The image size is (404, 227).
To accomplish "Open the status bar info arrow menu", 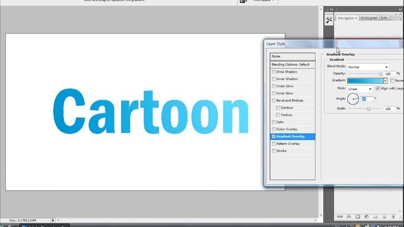I will coord(53,220).
